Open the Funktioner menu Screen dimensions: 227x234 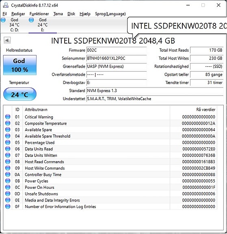pos(39,14)
